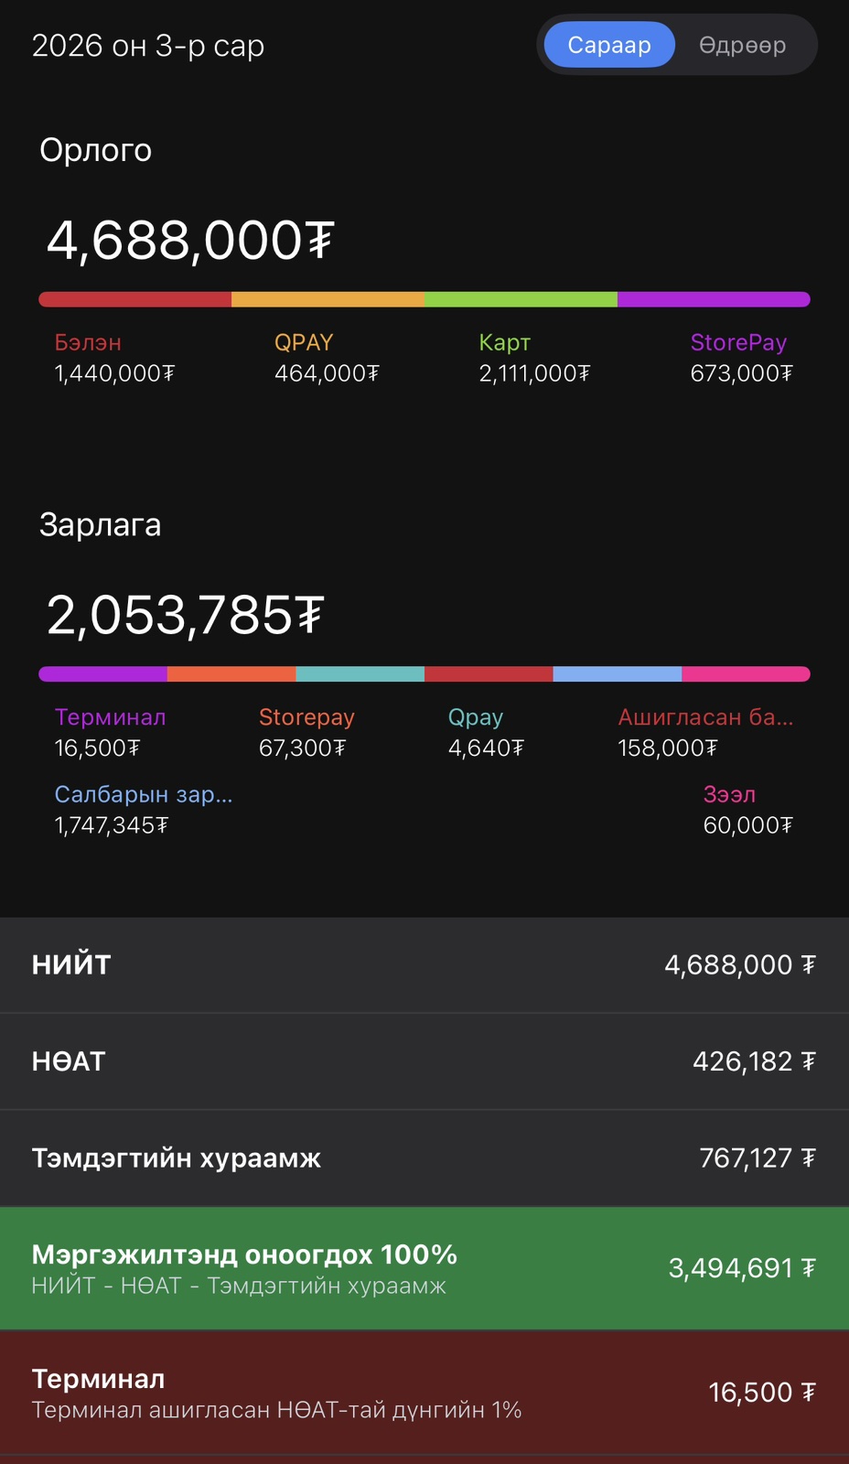Viewport: 849px width, 1464px height.
Task: Tap the red Бэлэн income bar segment
Action: [x=135, y=299]
